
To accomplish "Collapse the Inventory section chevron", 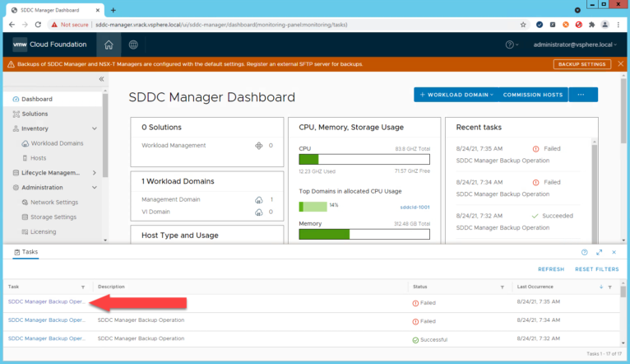I will (x=95, y=128).
